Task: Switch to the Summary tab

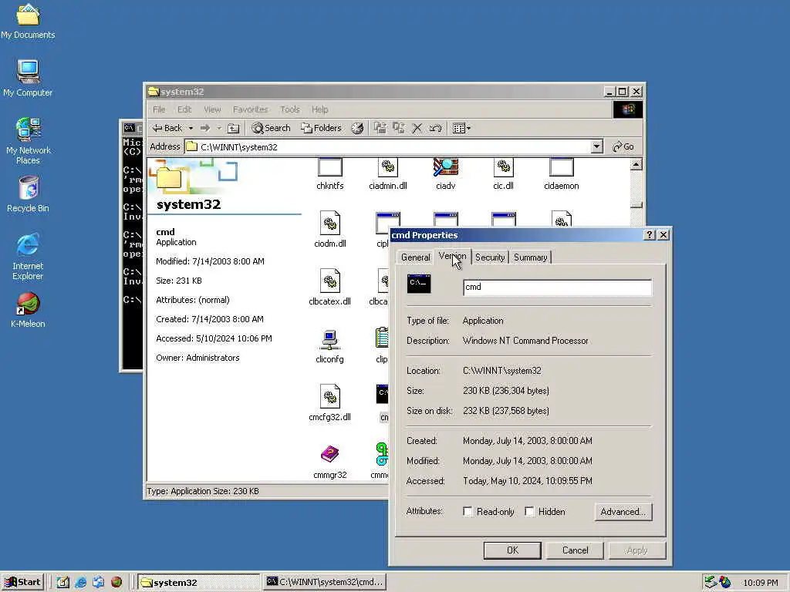Action: (530, 257)
